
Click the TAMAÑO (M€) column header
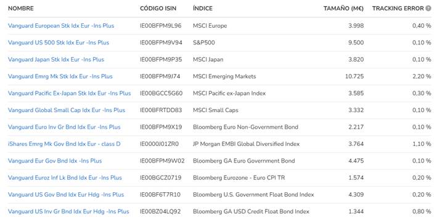click(344, 9)
